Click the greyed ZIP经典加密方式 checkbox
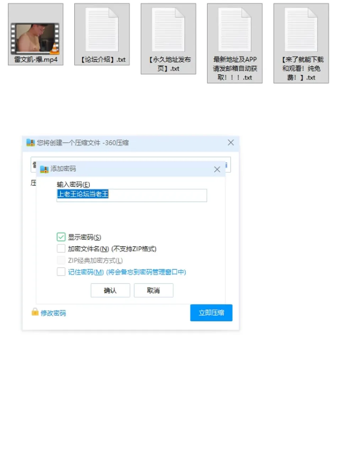The image size is (341, 470). (x=61, y=260)
